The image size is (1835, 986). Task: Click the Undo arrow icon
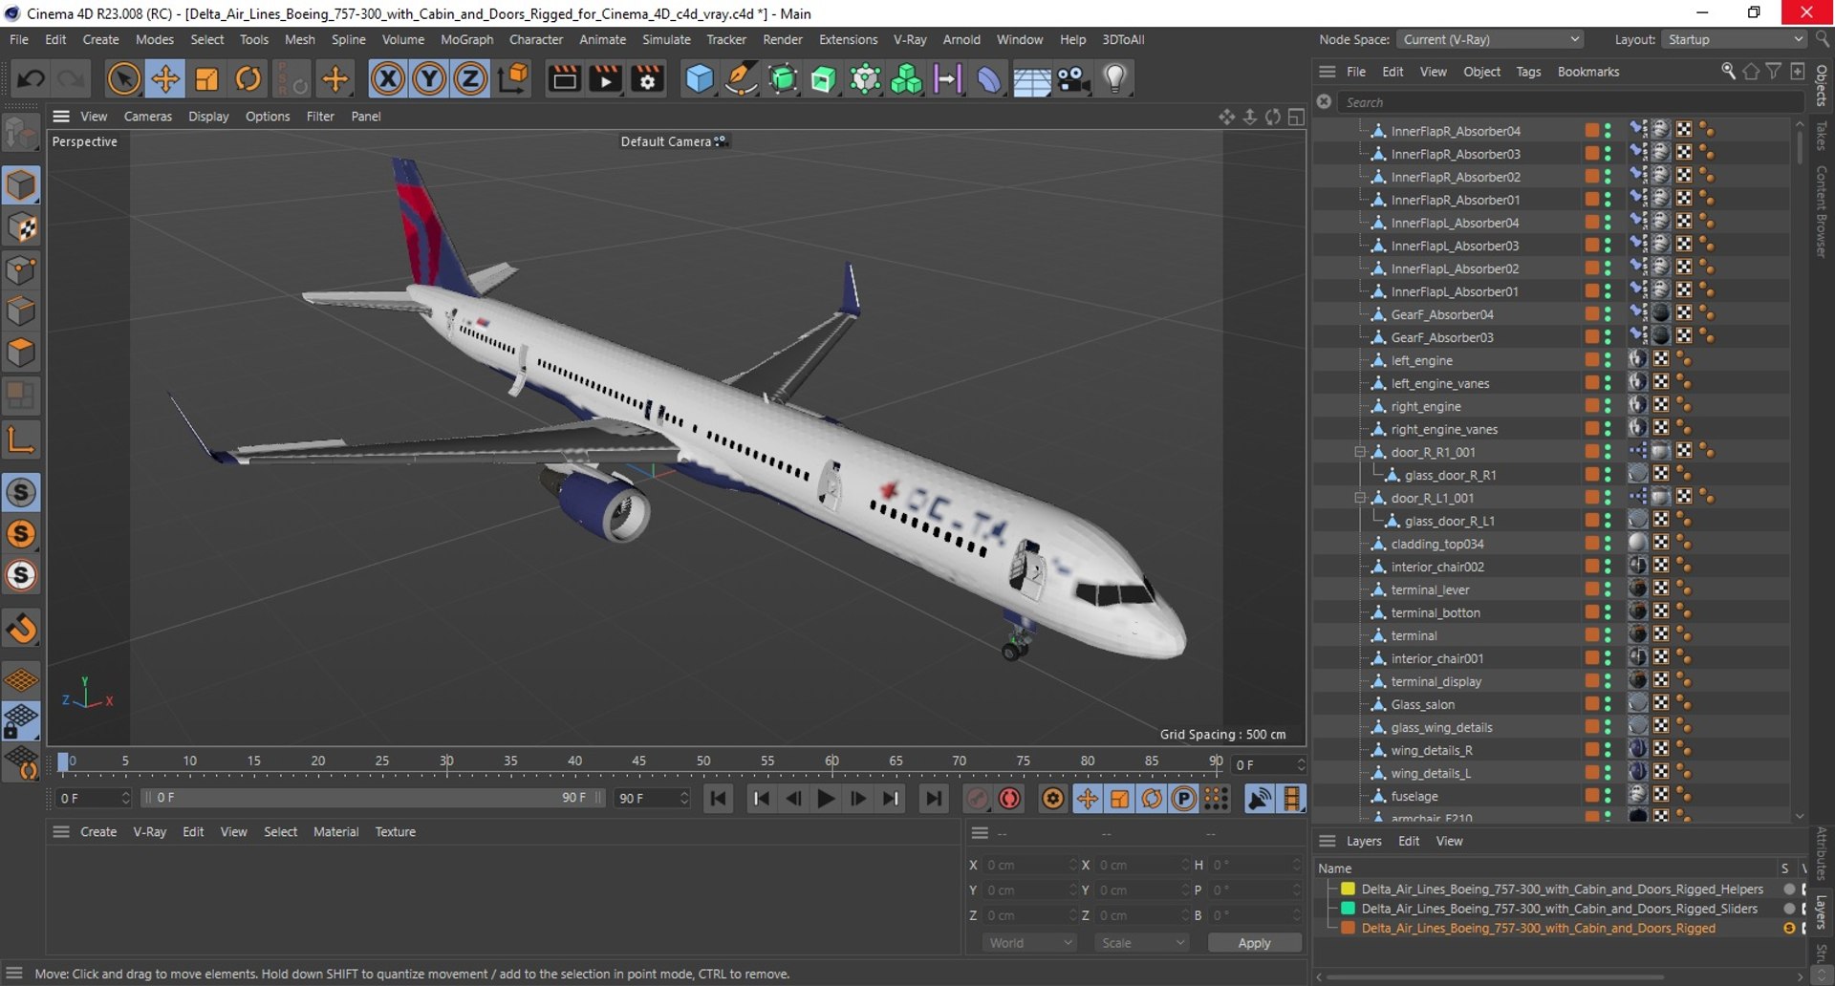pos(30,78)
